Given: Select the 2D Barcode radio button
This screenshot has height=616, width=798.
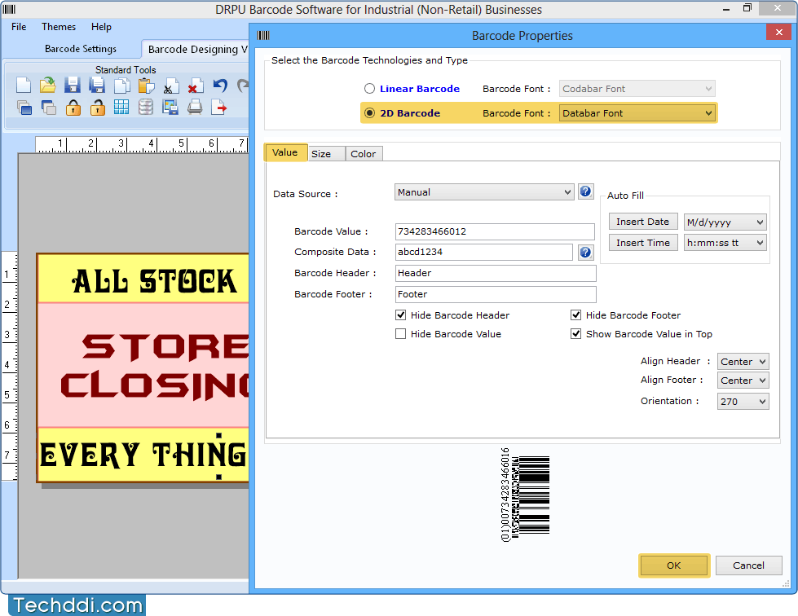Looking at the screenshot, I should tap(369, 113).
